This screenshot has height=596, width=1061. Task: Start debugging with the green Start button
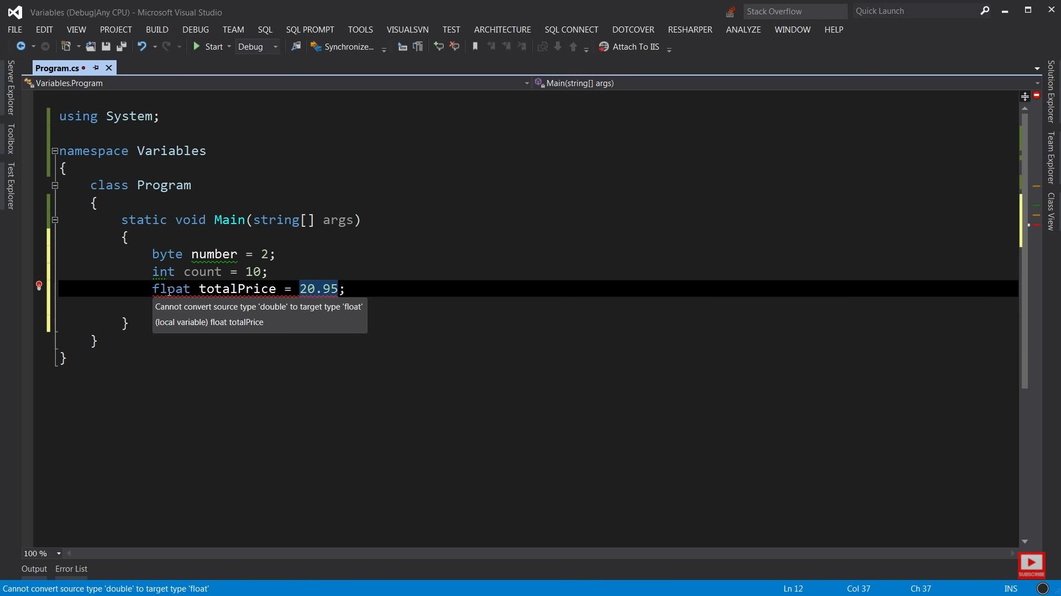pyautogui.click(x=208, y=47)
